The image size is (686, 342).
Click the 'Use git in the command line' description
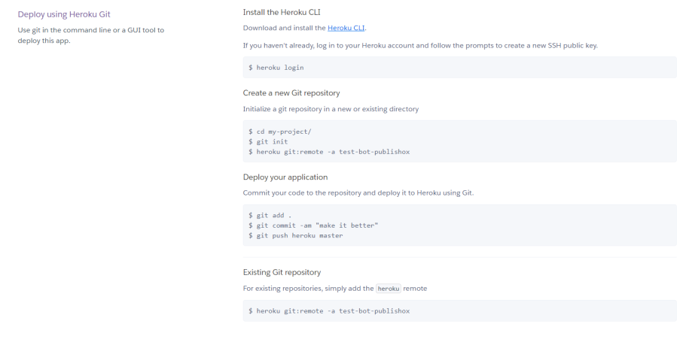pyautogui.click(x=91, y=35)
